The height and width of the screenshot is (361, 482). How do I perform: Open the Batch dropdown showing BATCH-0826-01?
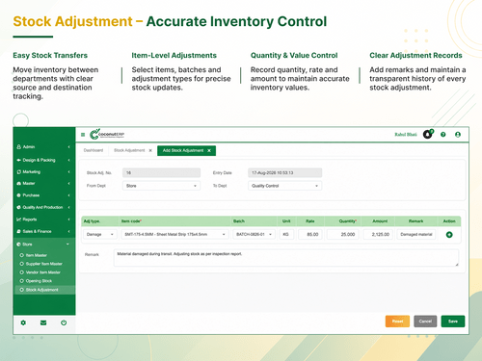click(254, 235)
